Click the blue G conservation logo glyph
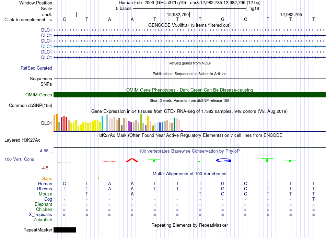The height and width of the screenshot is (238, 326). pos(224,160)
